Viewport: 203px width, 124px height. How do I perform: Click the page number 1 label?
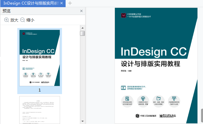(39, 90)
